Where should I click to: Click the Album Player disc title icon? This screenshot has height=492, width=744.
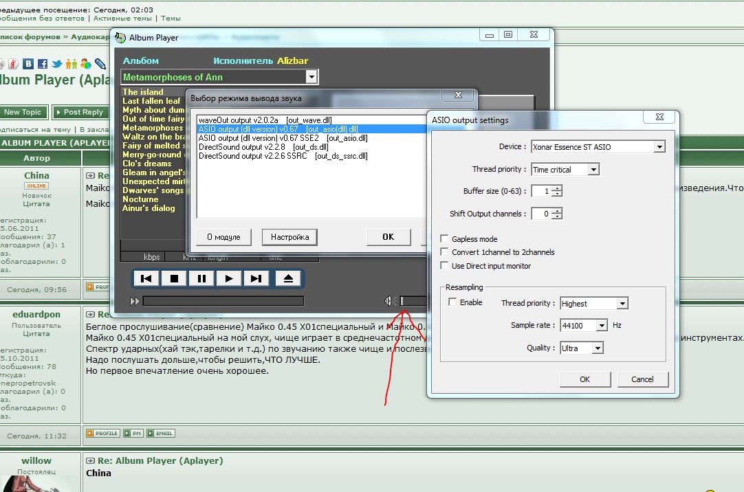tap(120, 37)
